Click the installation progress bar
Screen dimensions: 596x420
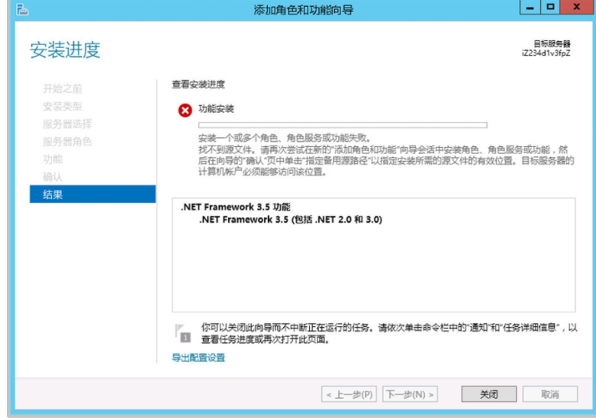(343, 125)
